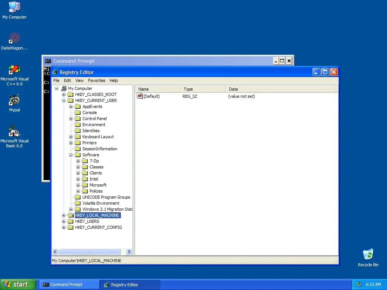Open the Favorites menu
This screenshot has height=290, width=387.
tap(96, 80)
